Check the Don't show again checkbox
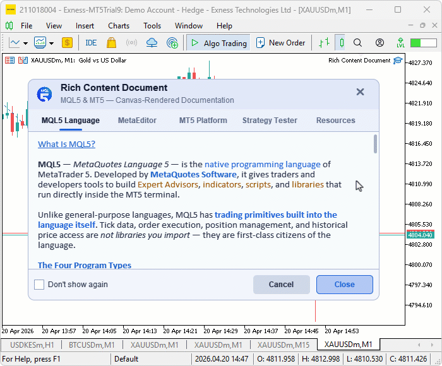442x366 pixels. click(x=39, y=285)
